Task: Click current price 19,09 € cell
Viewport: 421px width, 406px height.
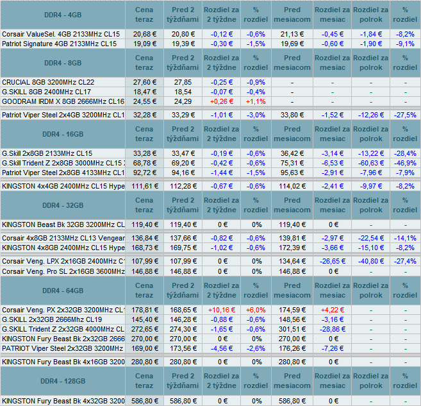Action: 144,44
